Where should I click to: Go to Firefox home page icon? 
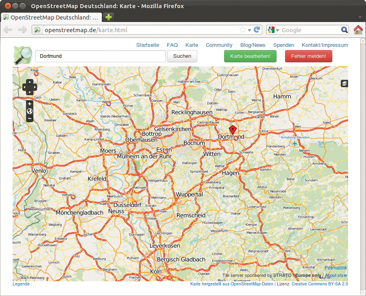point(358,30)
